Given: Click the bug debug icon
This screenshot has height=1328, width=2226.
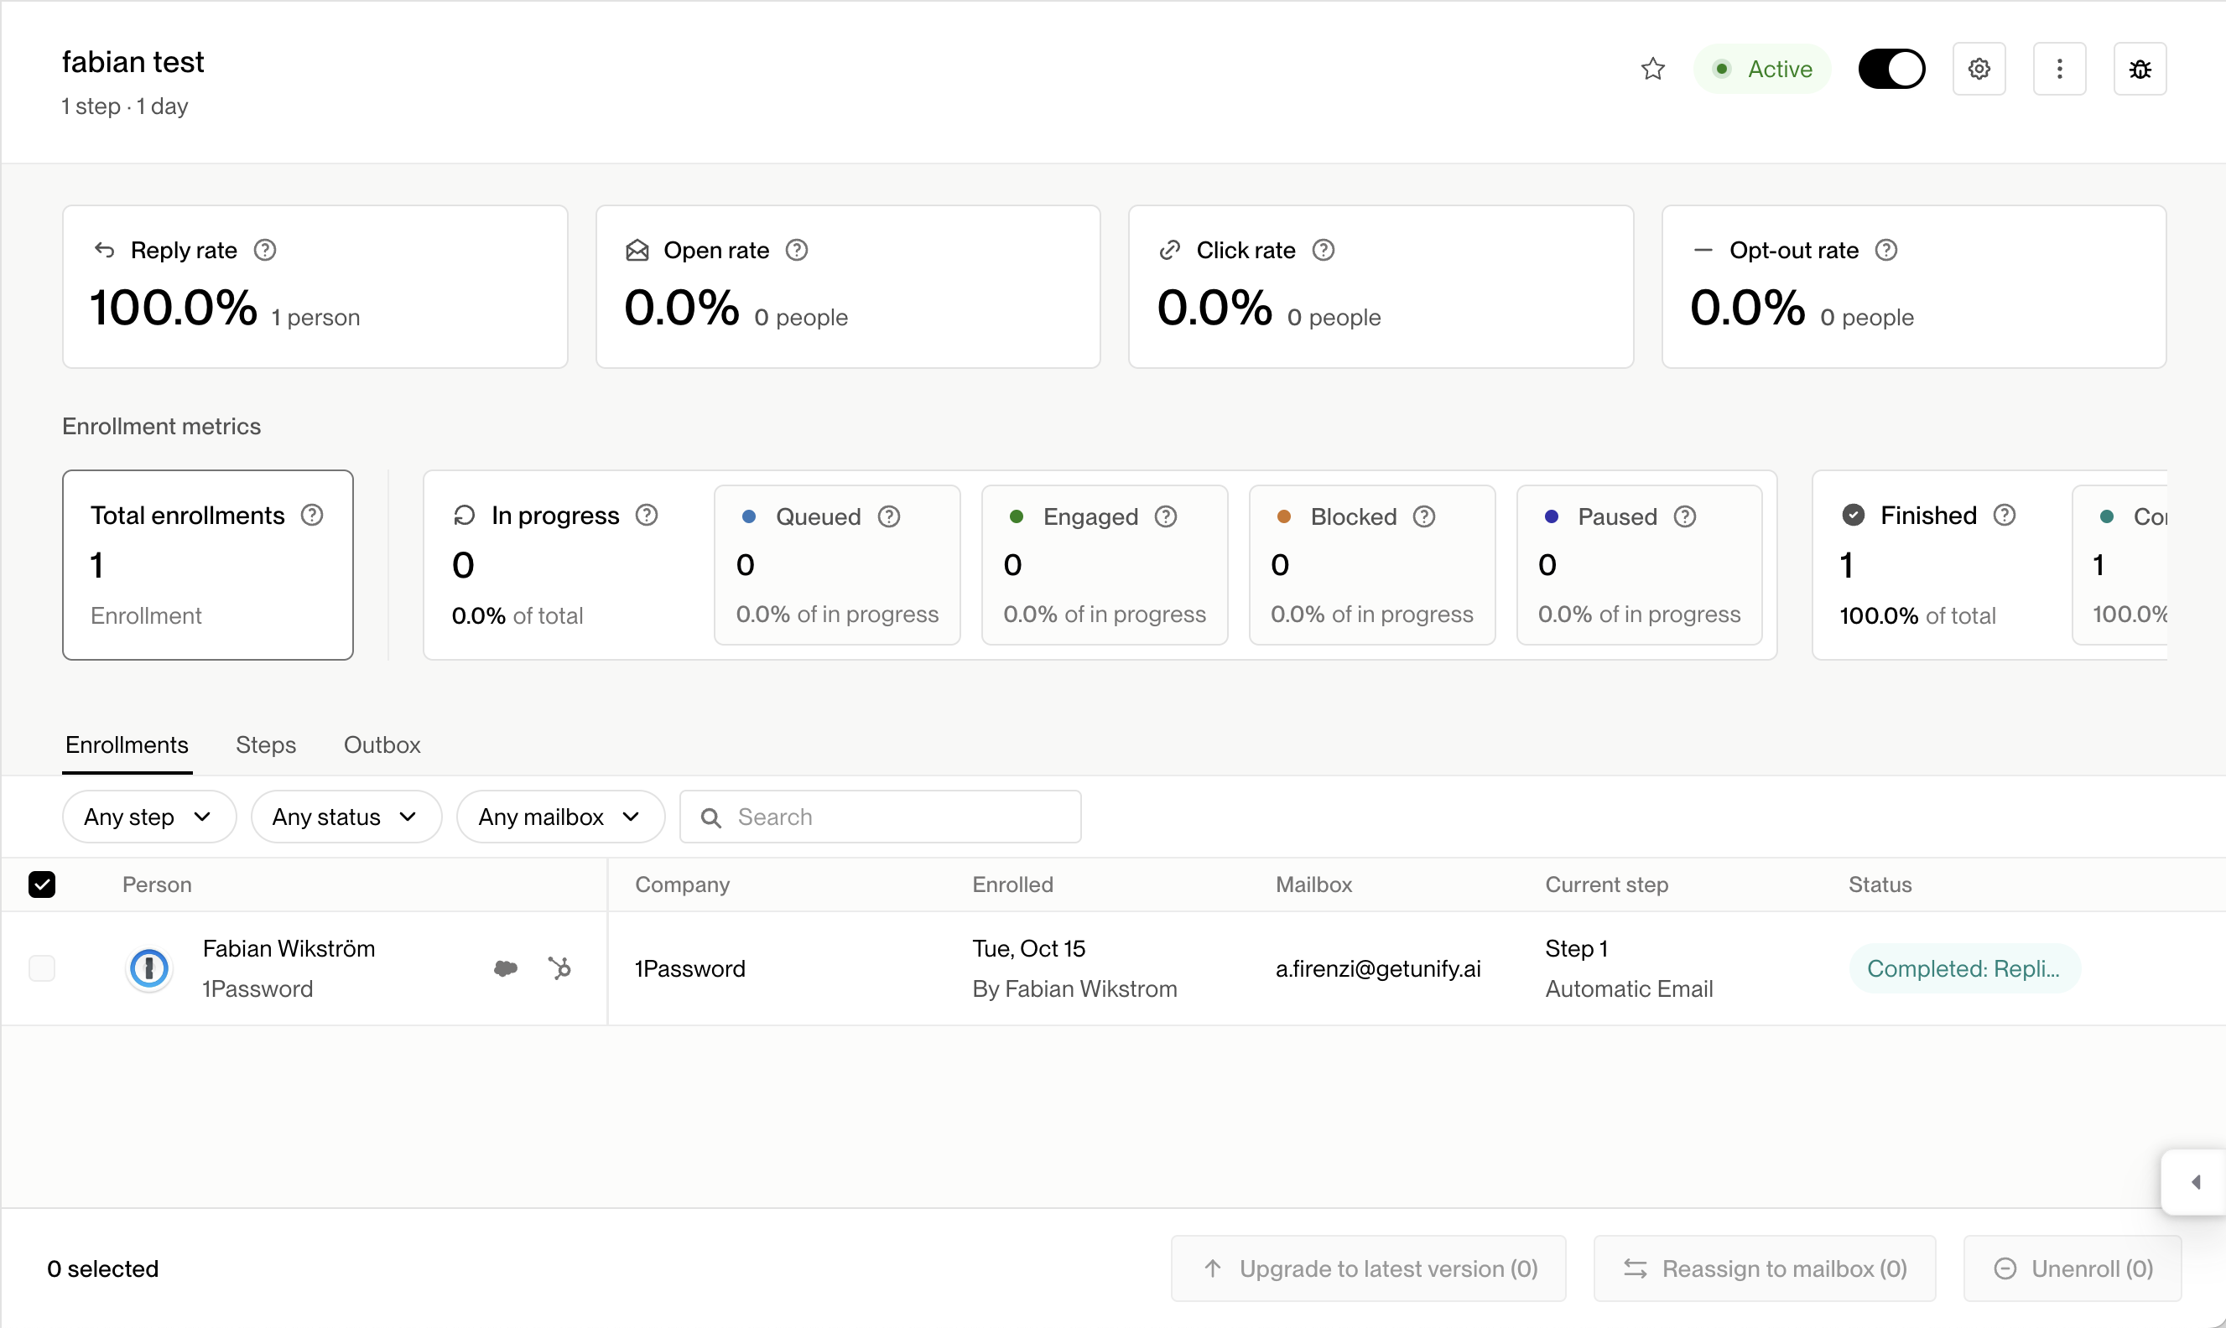Looking at the screenshot, I should 2139,69.
